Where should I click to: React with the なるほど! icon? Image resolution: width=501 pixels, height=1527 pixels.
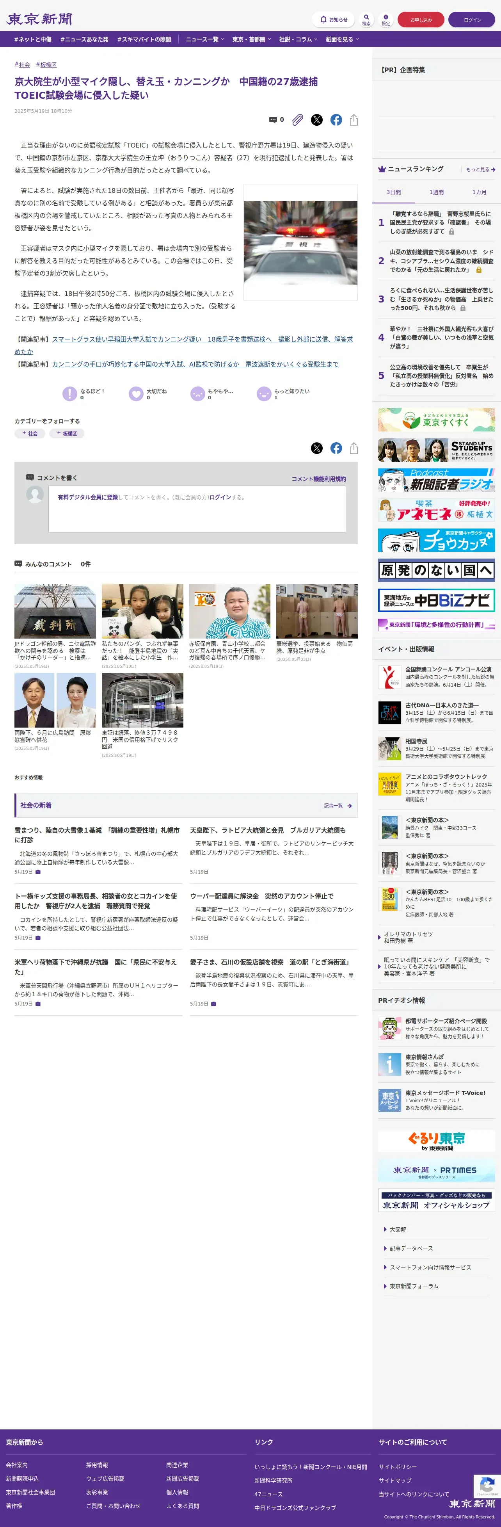tap(70, 393)
